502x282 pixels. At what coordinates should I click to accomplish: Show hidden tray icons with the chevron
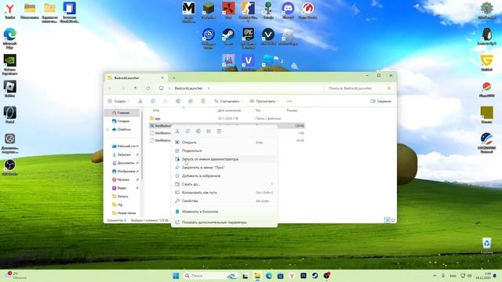pos(435,276)
